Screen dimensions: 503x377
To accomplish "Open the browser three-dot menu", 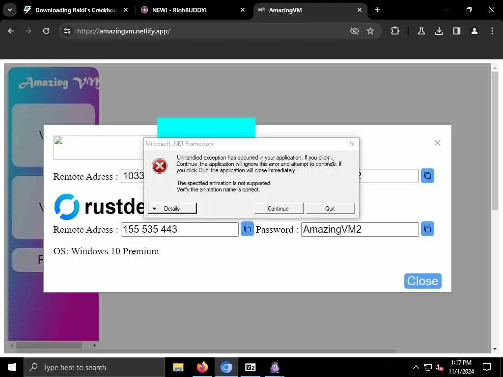I will click(492, 31).
